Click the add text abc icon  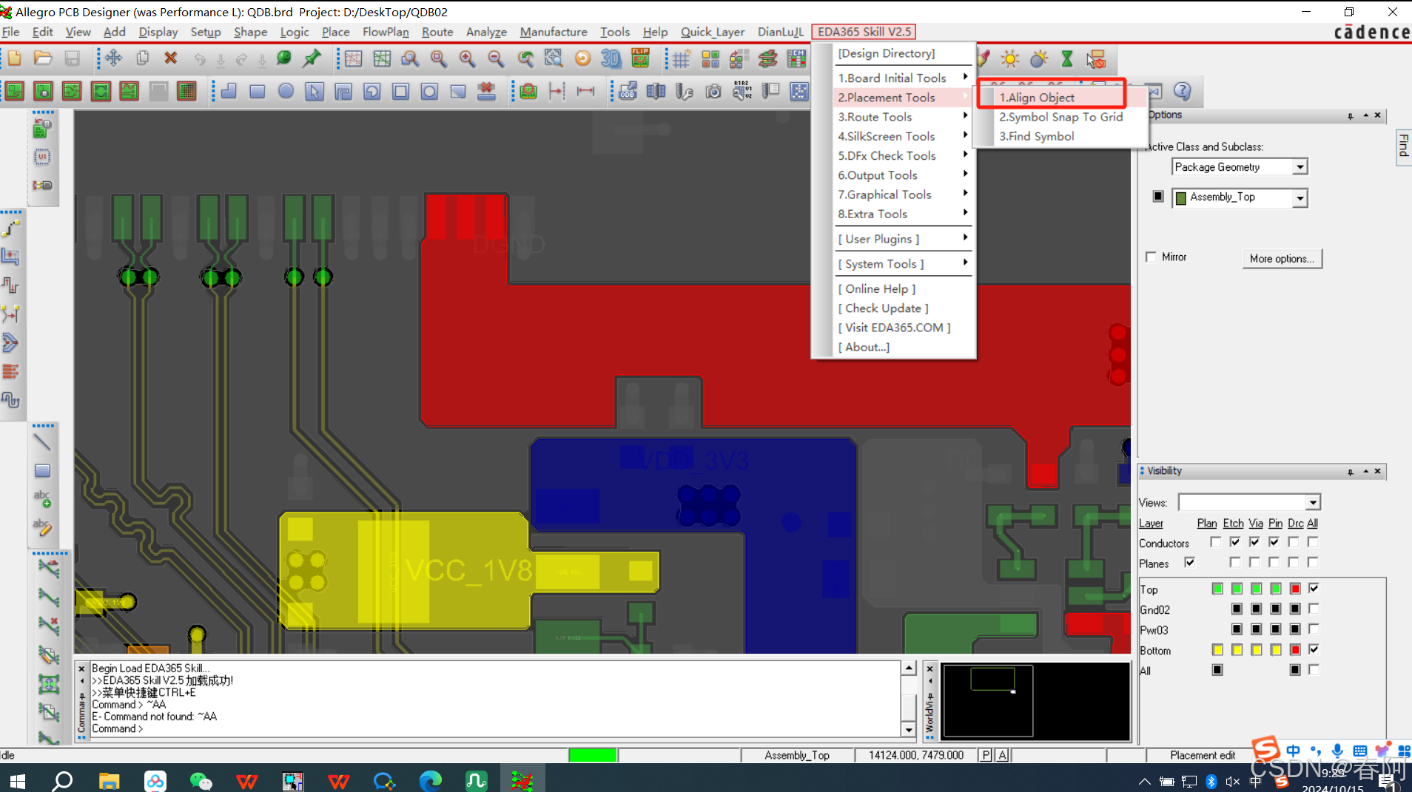click(42, 498)
